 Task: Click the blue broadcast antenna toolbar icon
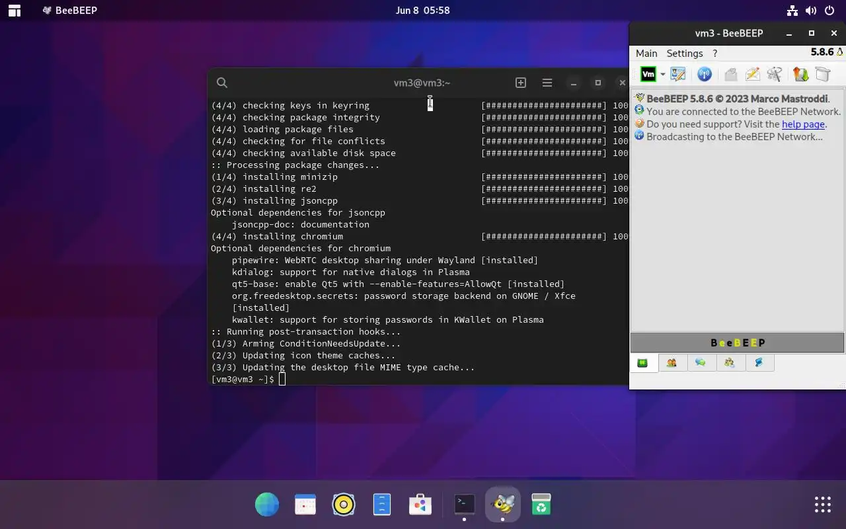coord(705,74)
